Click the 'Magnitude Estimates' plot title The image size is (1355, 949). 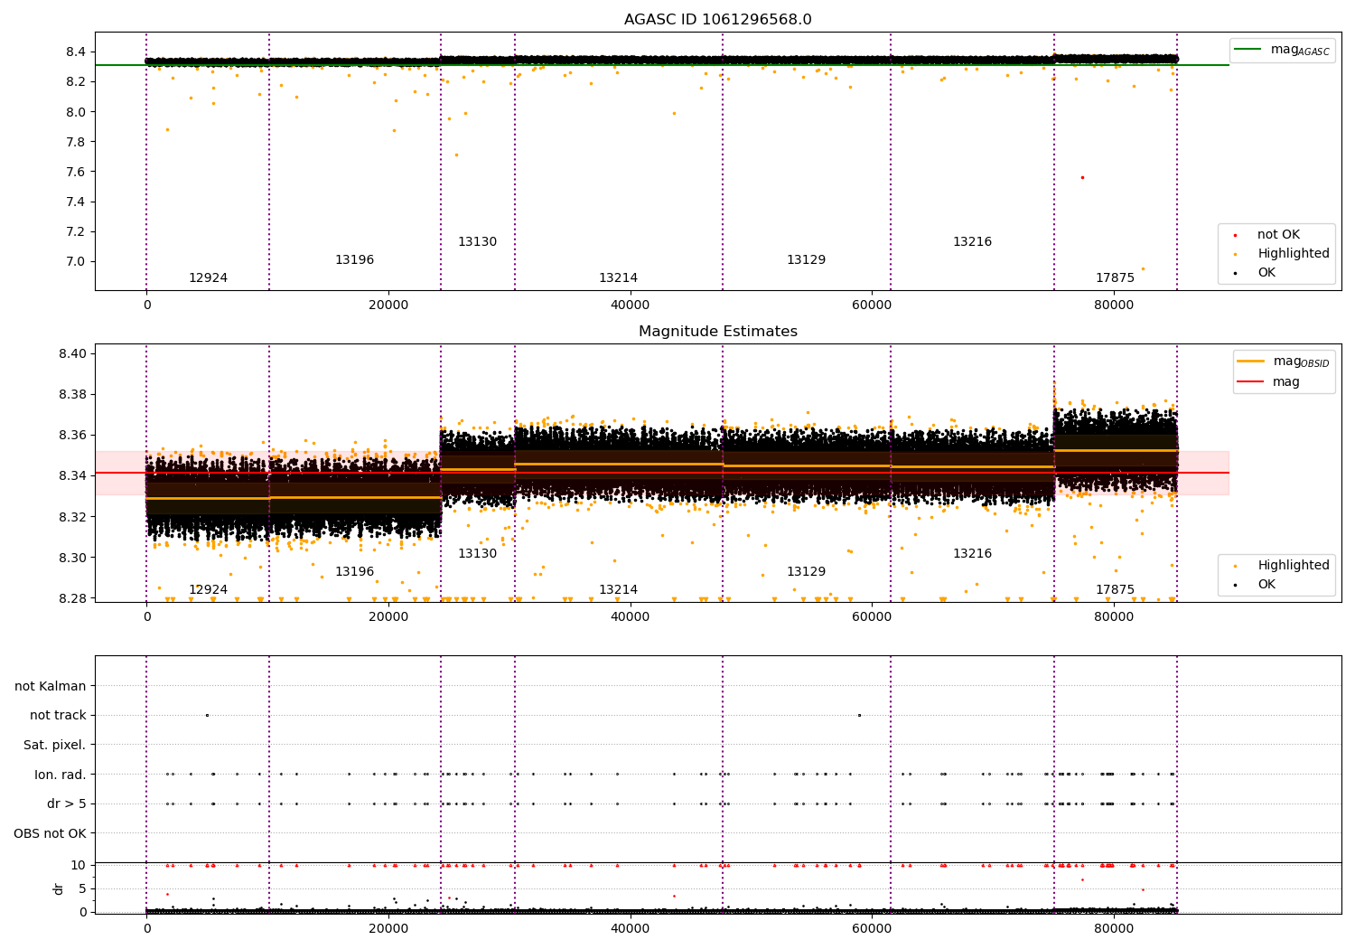(718, 332)
